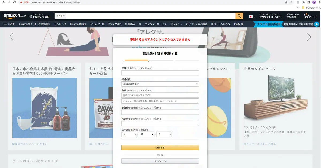The height and width of the screenshot is (168, 321).
Task: Click the 氏名 name input field
Action: [160, 73]
